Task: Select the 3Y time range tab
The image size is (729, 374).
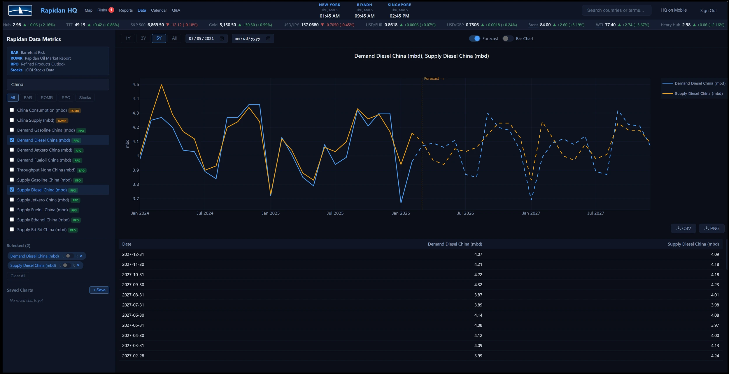Action: (143, 38)
